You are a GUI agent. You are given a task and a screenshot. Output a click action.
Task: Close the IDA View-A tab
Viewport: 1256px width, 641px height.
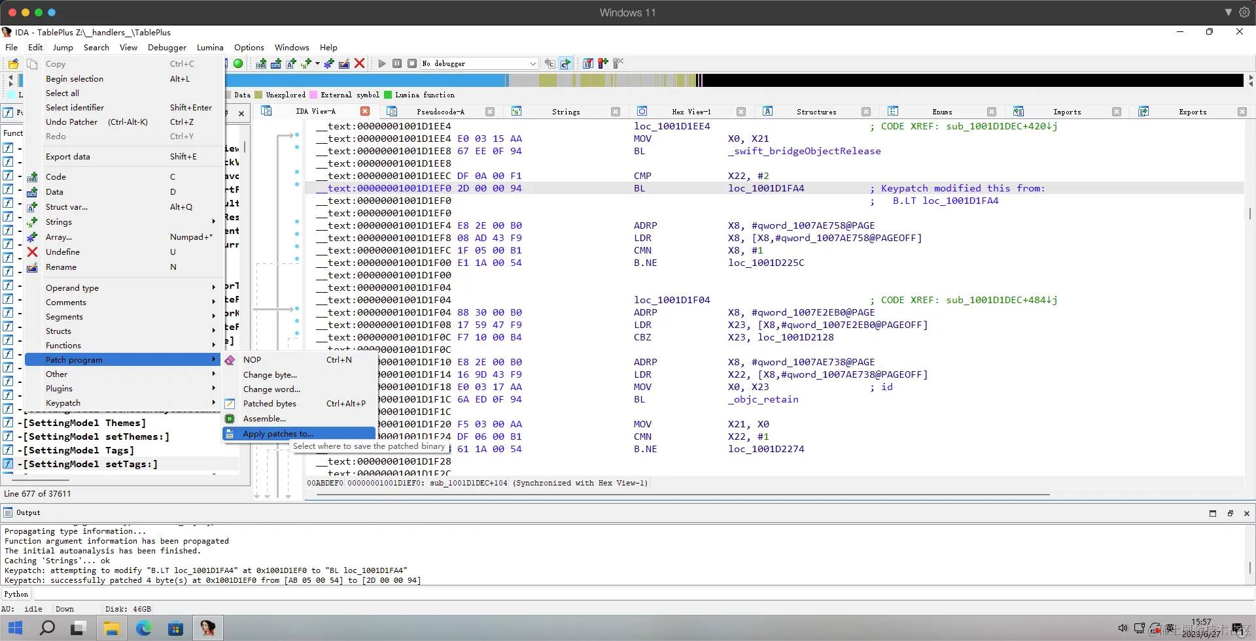pos(365,112)
